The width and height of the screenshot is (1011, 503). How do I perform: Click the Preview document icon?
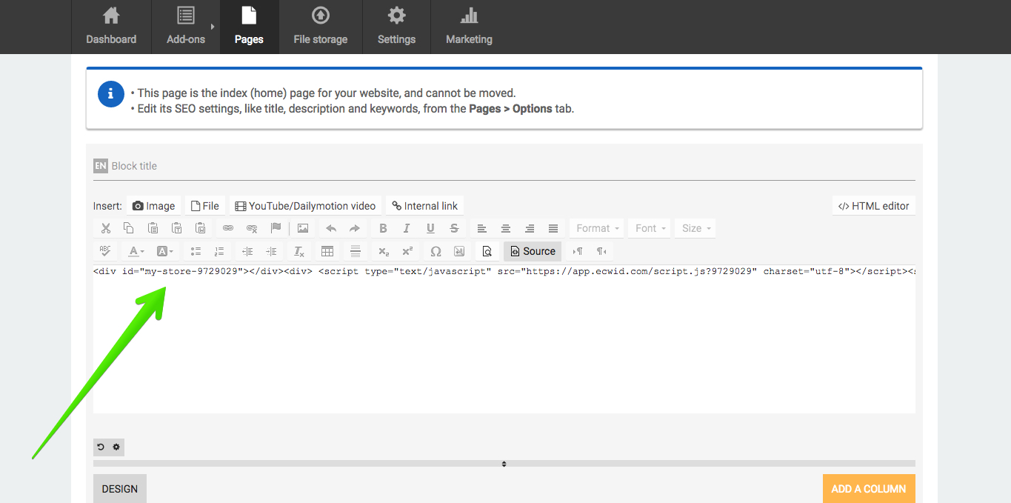coord(487,251)
